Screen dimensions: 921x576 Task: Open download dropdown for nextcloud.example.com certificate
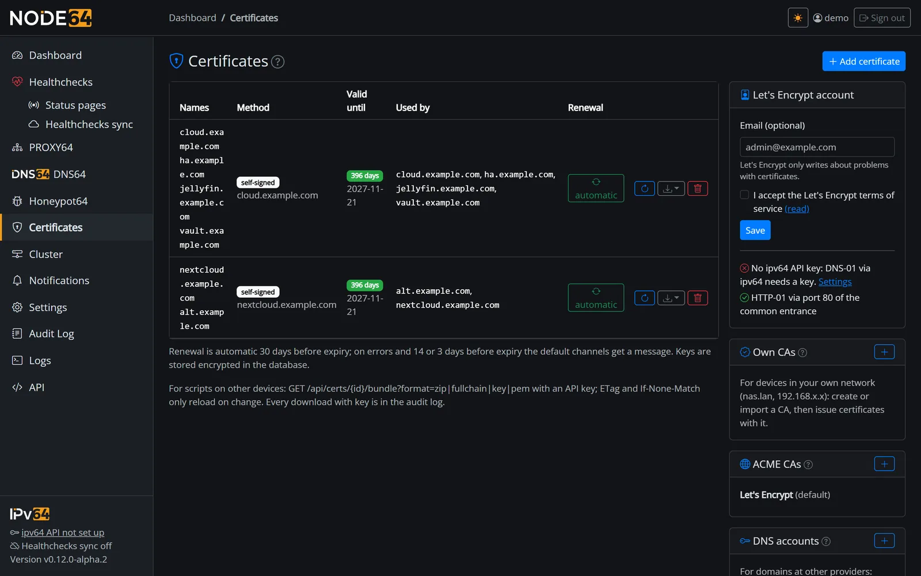[x=671, y=298]
